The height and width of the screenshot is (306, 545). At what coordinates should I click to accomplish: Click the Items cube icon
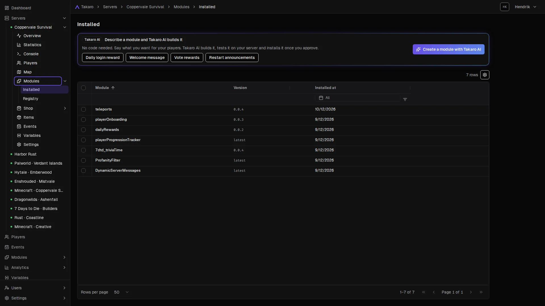tap(19, 117)
